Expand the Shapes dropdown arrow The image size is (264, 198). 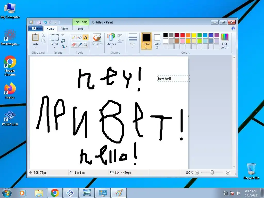click(111, 47)
